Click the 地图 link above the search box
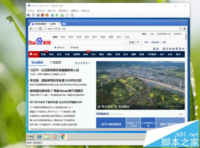 click(111, 37)
